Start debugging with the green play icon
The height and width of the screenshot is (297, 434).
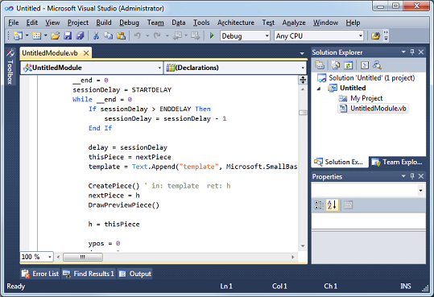[x=212, y=35]
